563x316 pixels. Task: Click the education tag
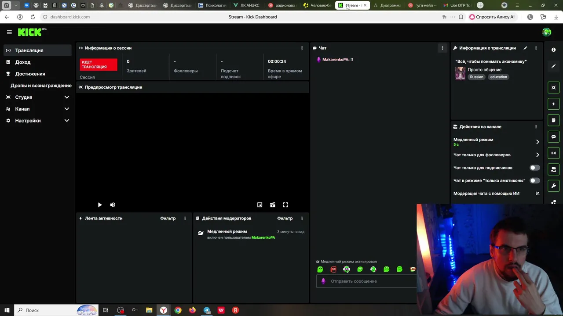click(x=498, y=77)
